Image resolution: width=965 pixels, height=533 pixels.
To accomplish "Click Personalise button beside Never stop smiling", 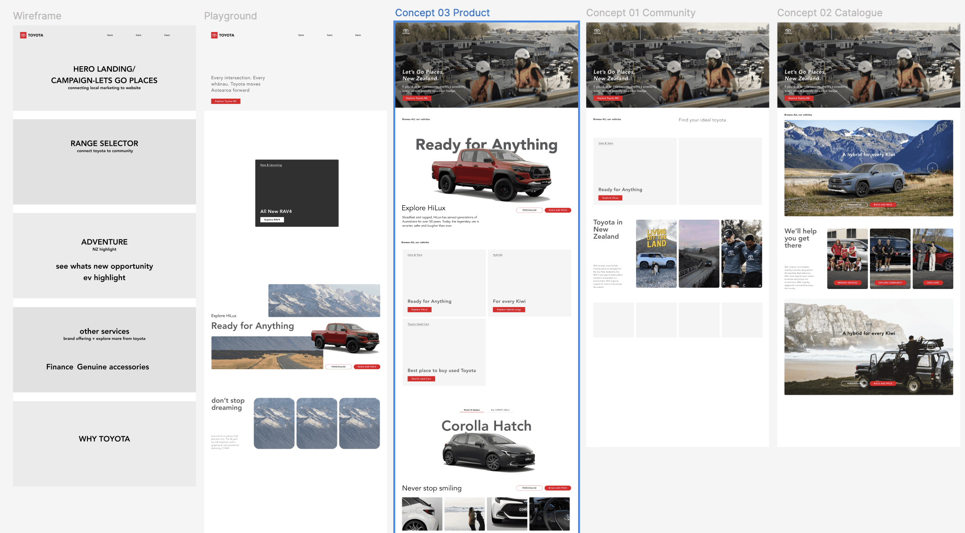I will (x=529, y=488).
